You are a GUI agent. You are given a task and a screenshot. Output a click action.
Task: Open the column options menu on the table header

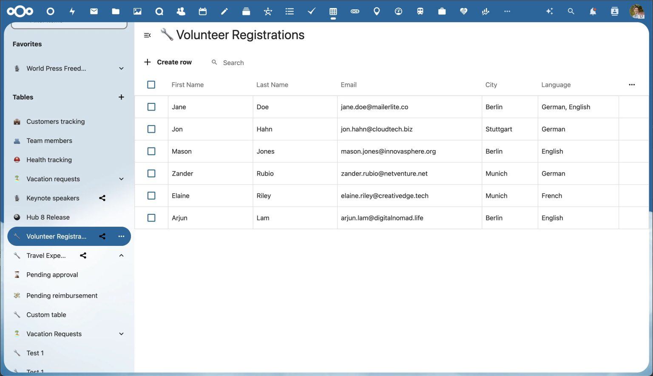(x=632, y=85)
